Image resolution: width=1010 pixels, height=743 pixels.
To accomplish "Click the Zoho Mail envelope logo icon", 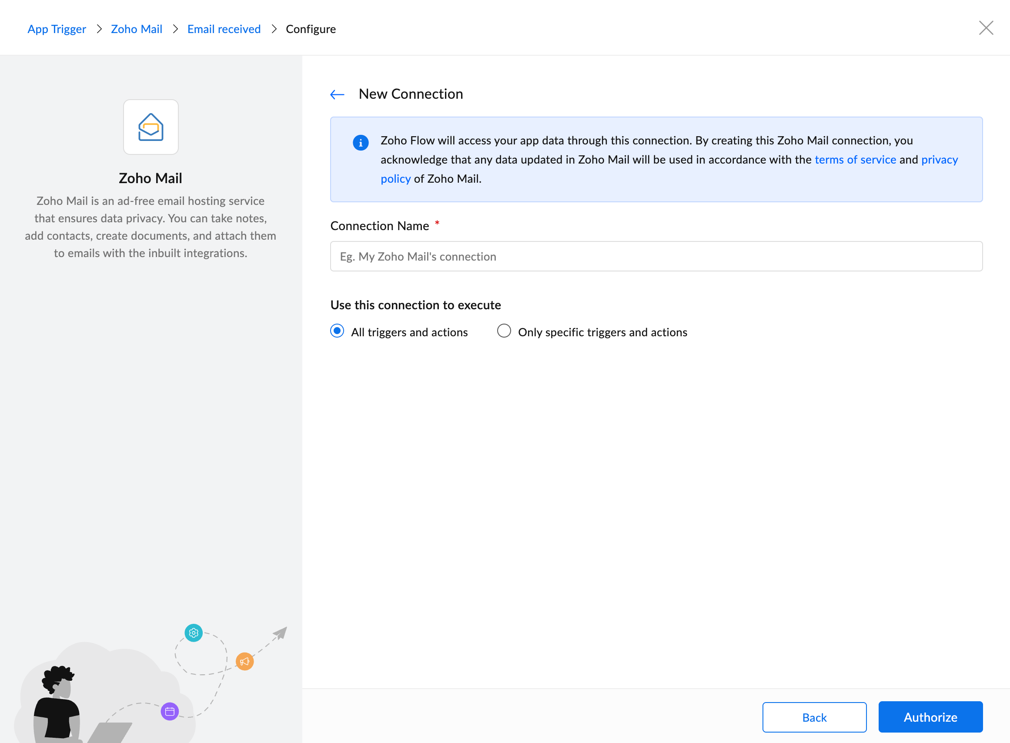I will pyautogui.click(x=150, y=127).
